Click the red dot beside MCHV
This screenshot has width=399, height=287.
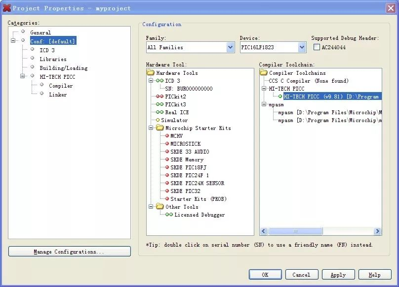167,136
